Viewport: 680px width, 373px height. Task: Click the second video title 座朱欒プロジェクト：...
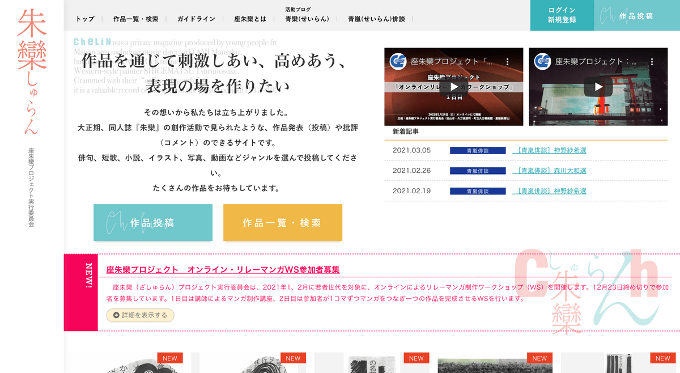[596, 61]
